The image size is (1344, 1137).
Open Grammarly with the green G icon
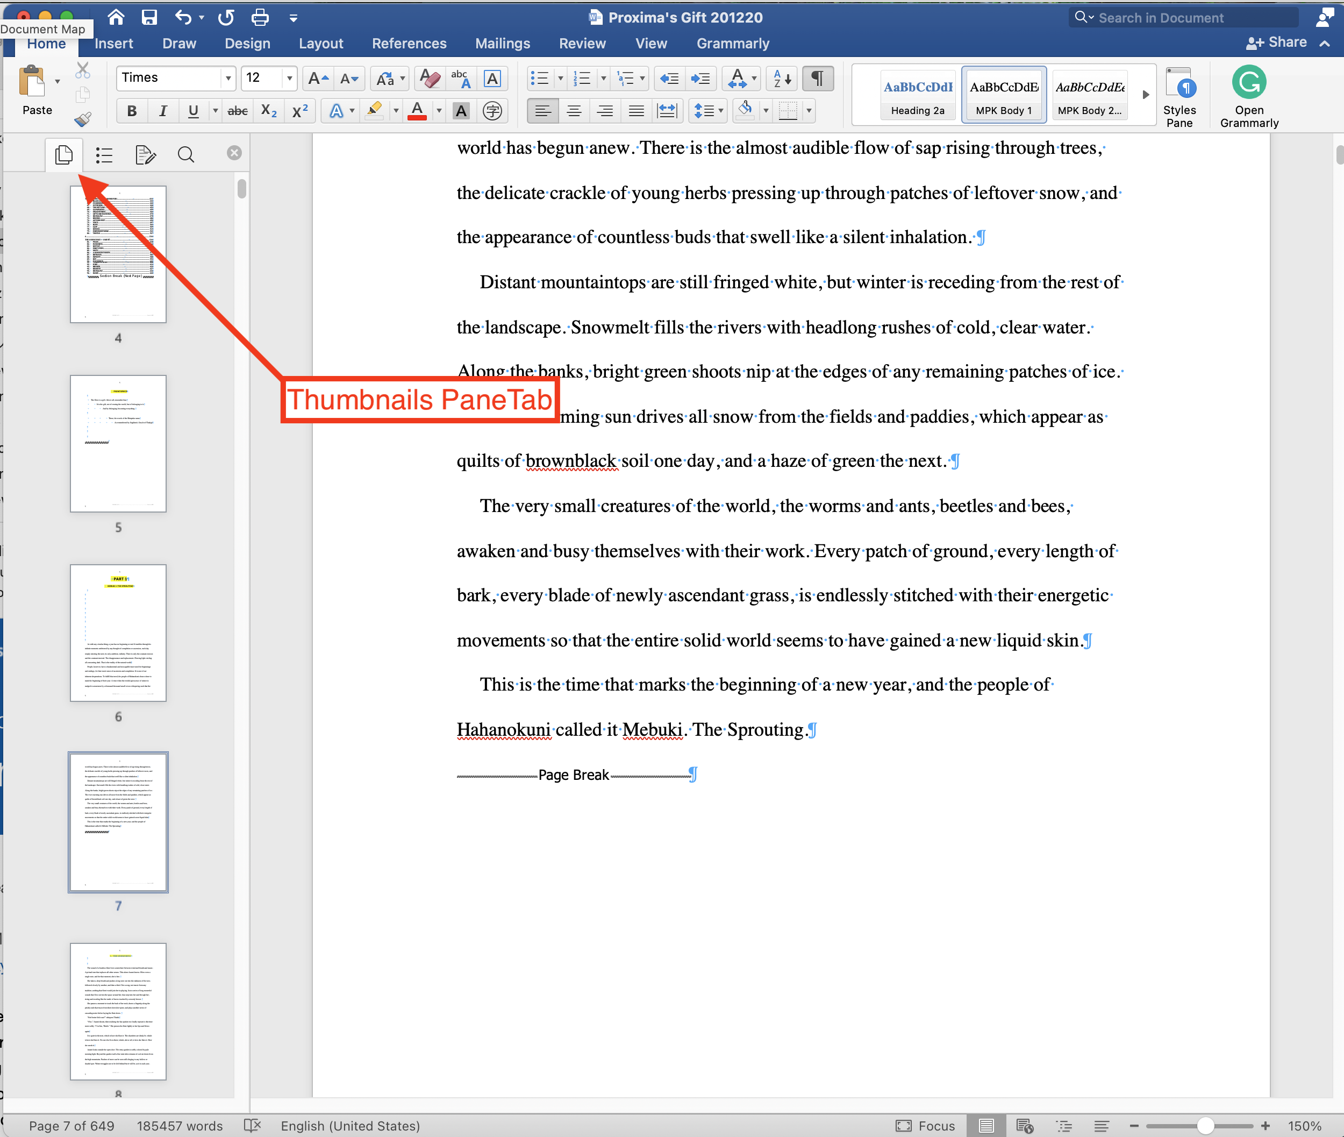(1249, 82)
